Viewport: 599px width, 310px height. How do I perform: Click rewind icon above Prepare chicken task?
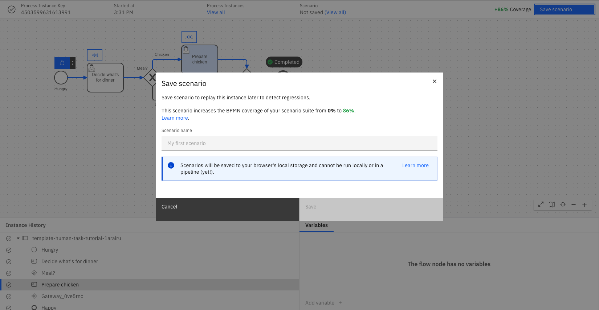point(189,37)
